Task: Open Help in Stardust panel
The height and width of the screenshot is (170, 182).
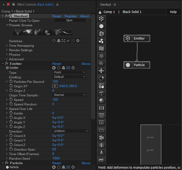Action: pos(173,12)
